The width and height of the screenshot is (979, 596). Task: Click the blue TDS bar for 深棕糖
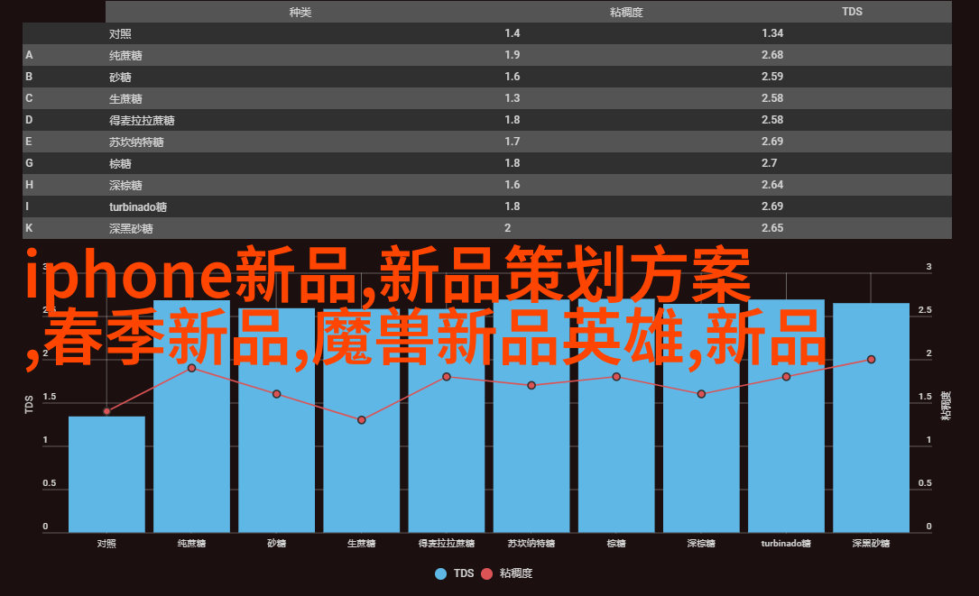tap(701, 418)
